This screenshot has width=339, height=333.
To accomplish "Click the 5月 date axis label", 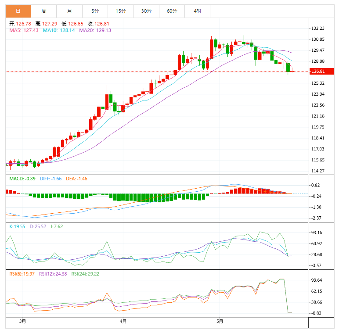I will [220, 321].
